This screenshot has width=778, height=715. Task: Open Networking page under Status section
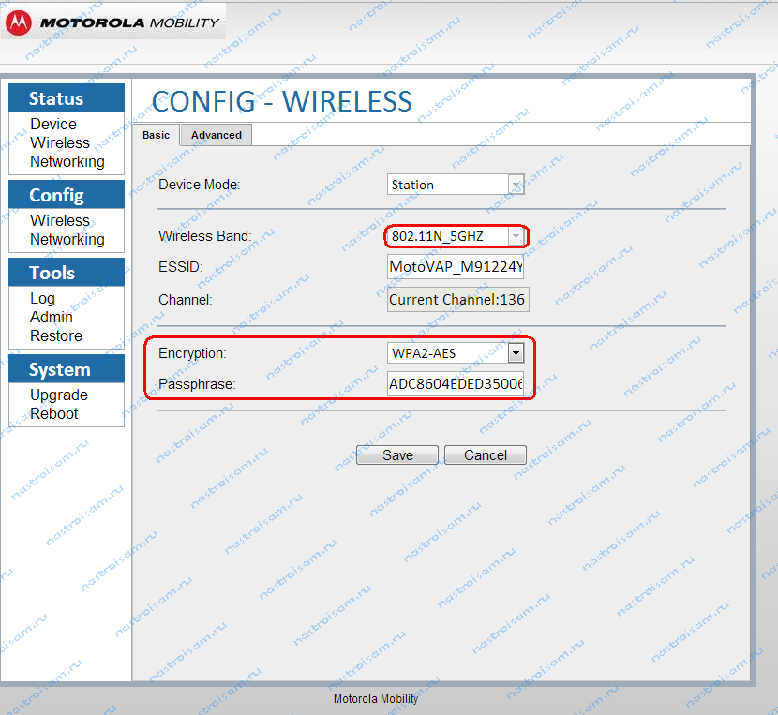point(67,161)
